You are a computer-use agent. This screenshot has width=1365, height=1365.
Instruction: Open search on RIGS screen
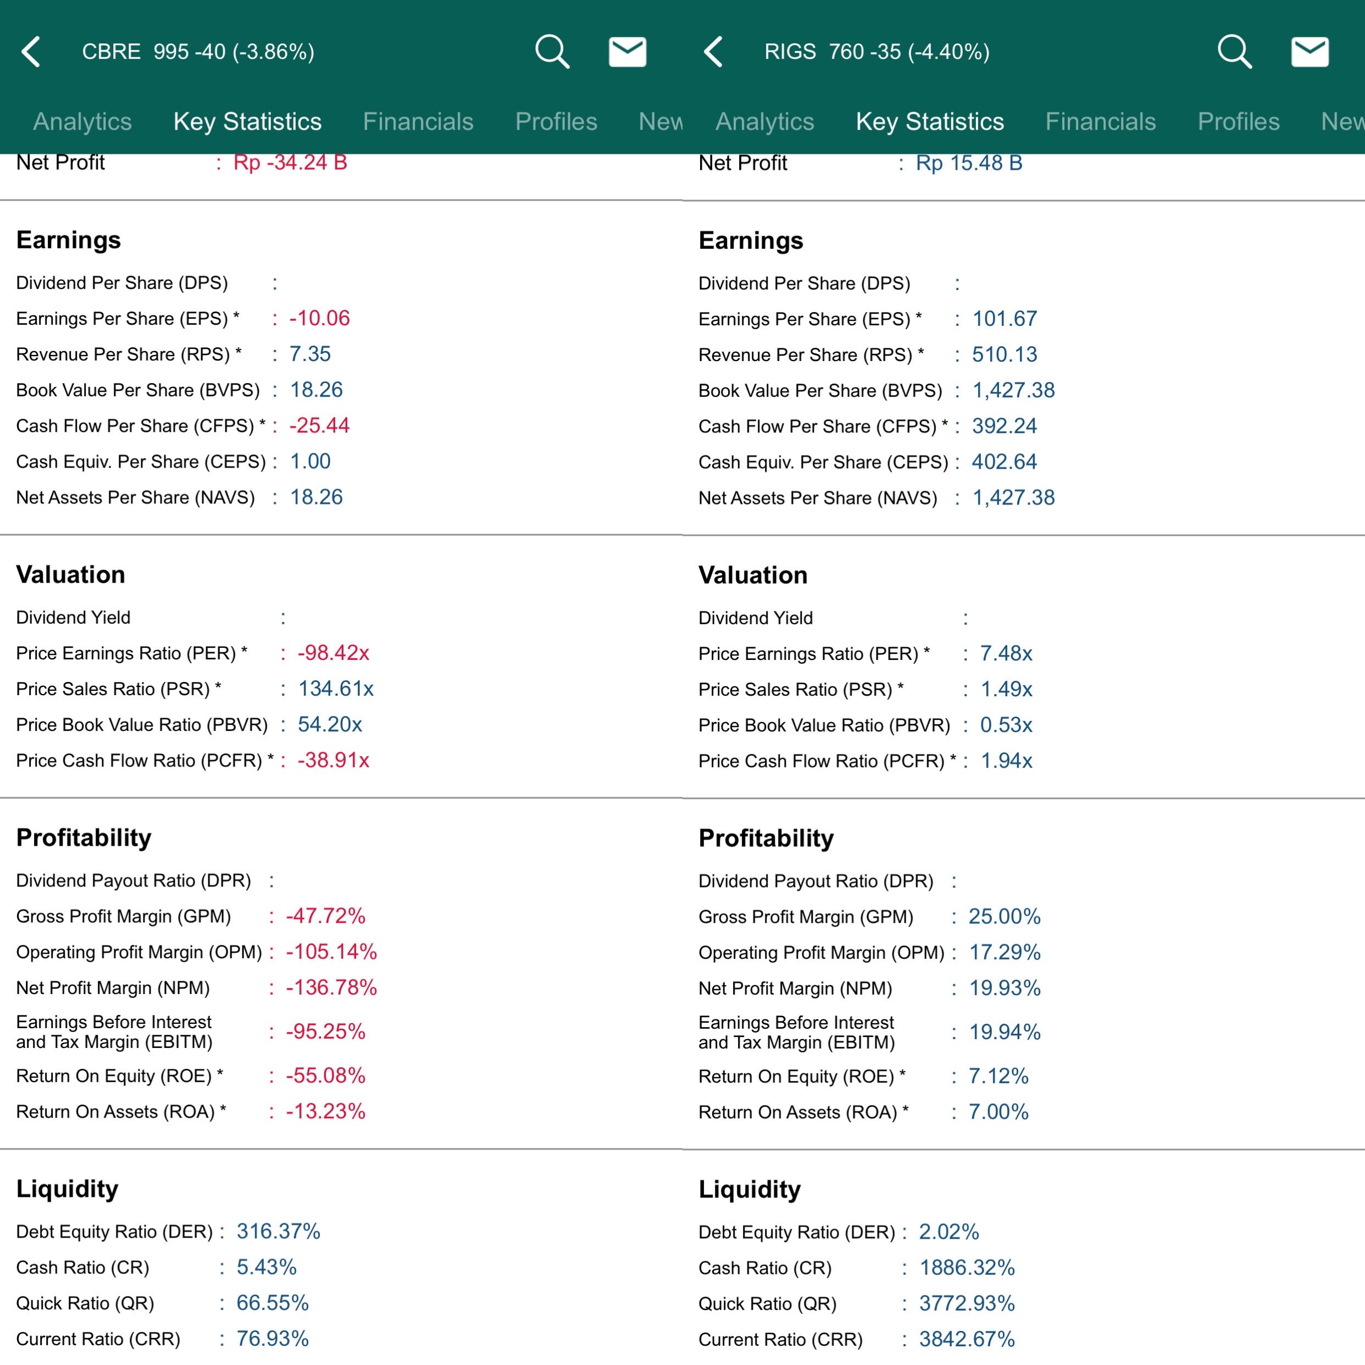(x=1234, y=52)
